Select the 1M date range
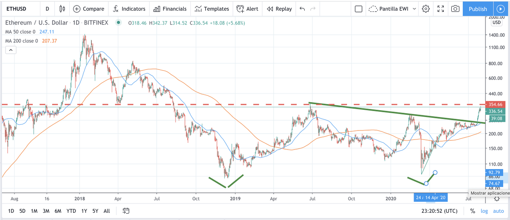This screenshot has height=220, width=510. coord(34,211)
